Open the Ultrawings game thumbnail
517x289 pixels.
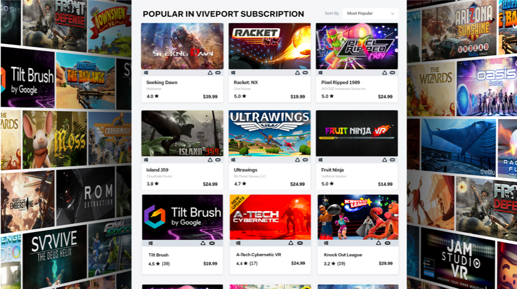click(269, 134)
